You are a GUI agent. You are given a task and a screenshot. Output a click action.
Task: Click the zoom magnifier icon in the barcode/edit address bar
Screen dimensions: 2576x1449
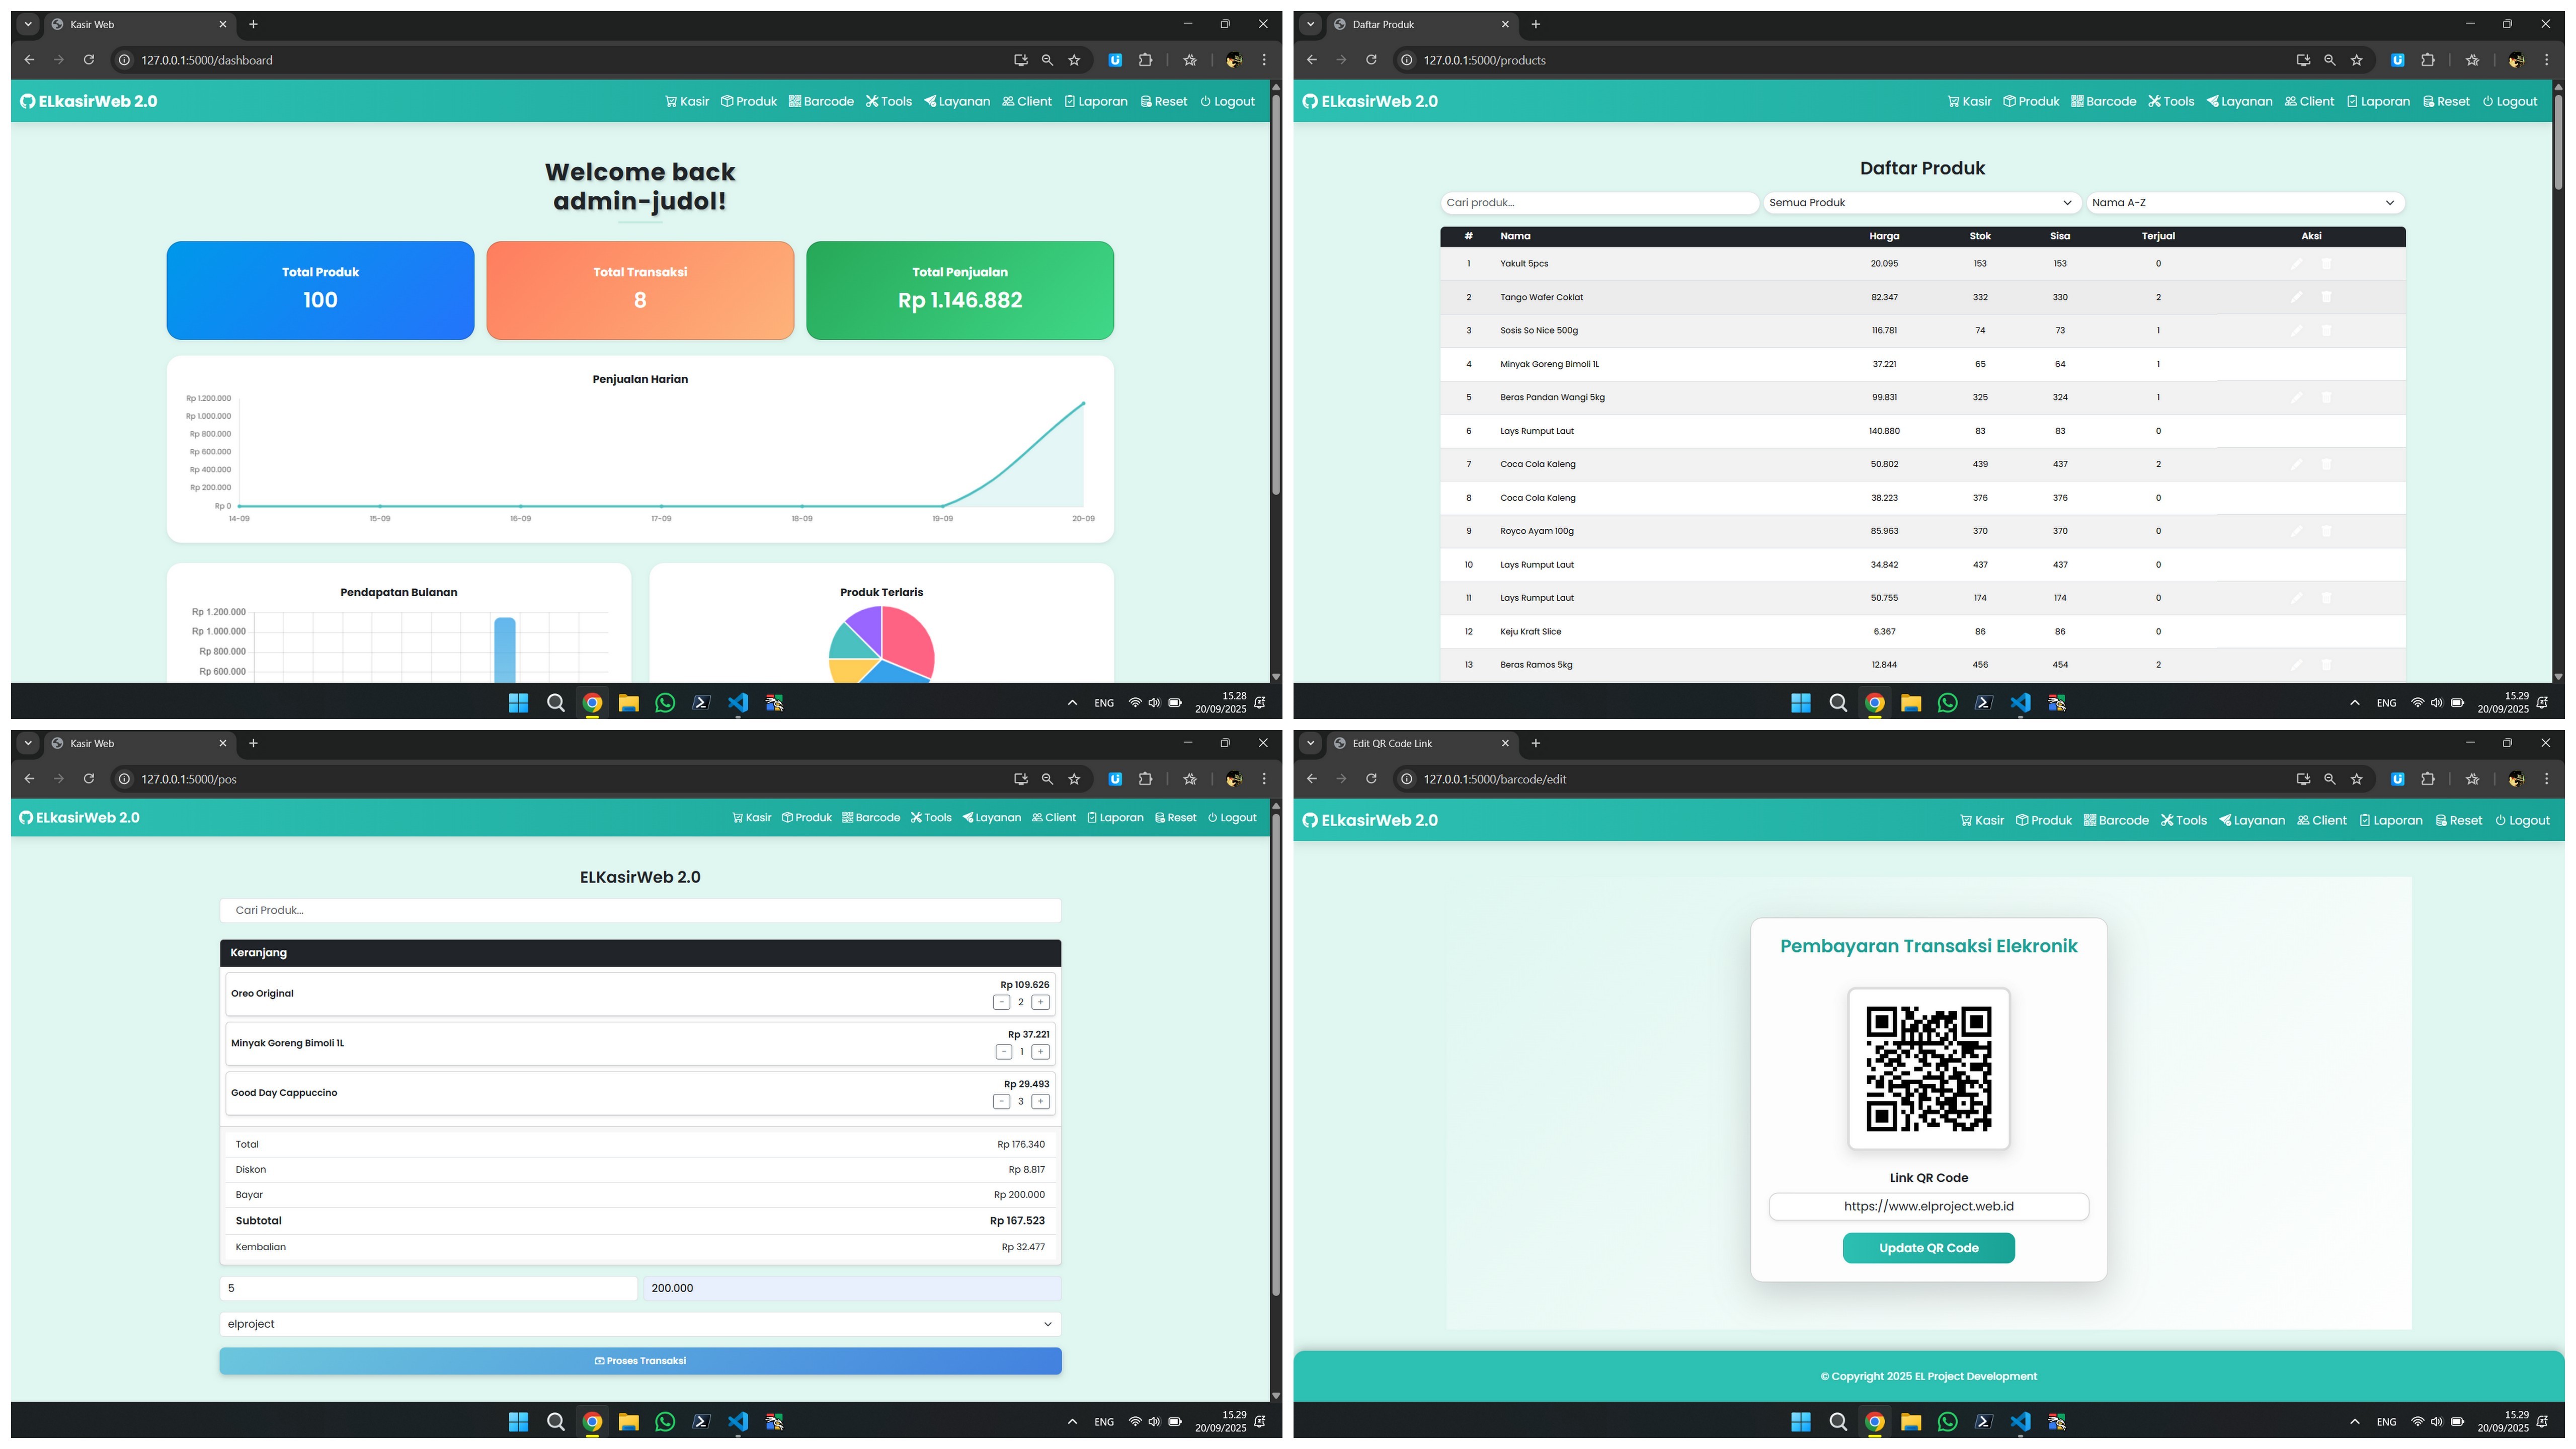[2329, 779]
